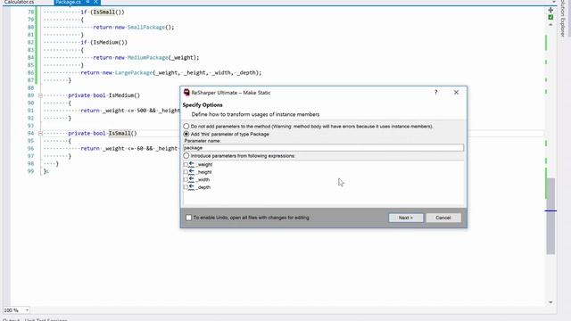The image size is (571, 321).
Task: Open document tab list dropdown arrow
Action: 554,2
